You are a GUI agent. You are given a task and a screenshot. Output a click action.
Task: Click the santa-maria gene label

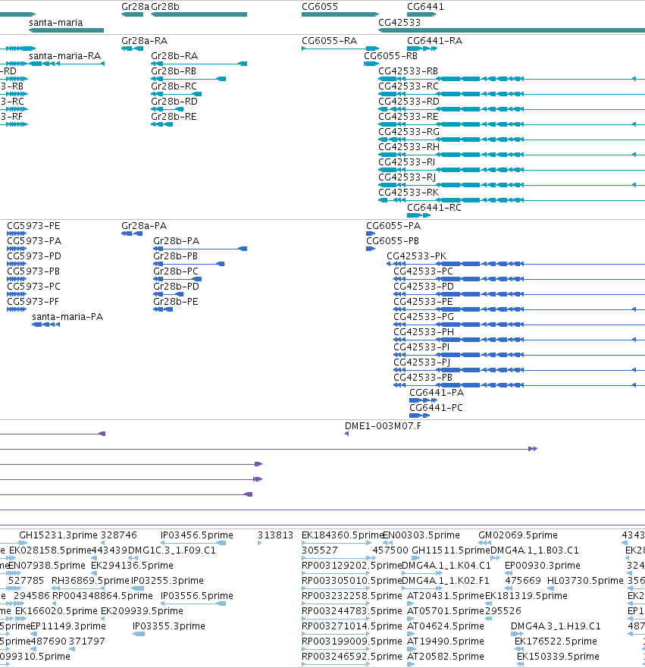(56, 23)
